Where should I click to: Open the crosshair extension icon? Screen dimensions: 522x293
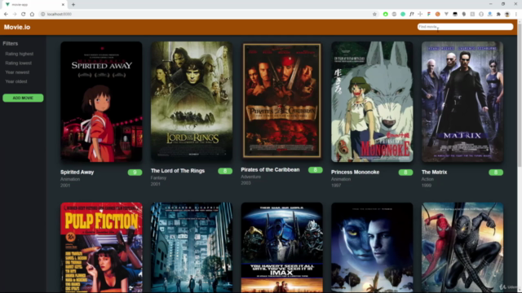(x=420, y=14)
